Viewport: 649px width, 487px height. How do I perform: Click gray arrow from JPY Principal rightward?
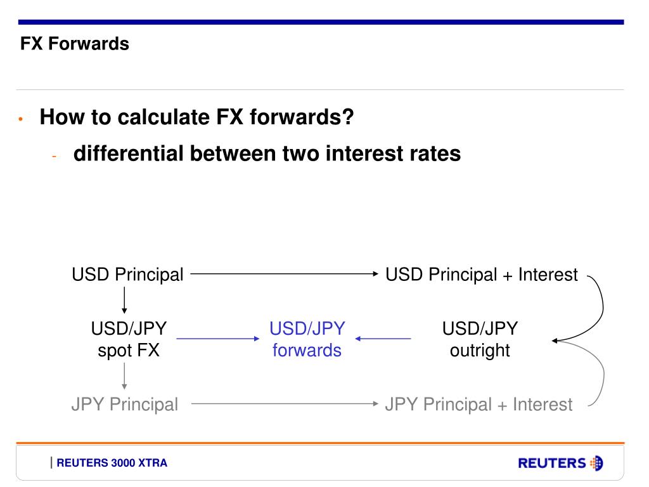pos(285,404)
